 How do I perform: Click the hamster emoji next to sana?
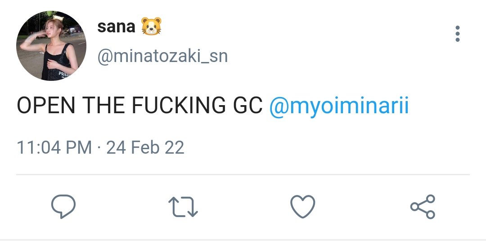(151, 27)
